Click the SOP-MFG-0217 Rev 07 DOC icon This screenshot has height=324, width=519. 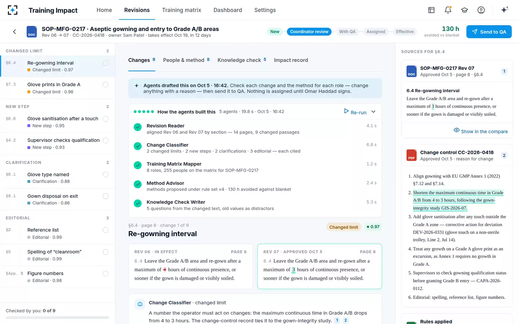click(412, 71)
